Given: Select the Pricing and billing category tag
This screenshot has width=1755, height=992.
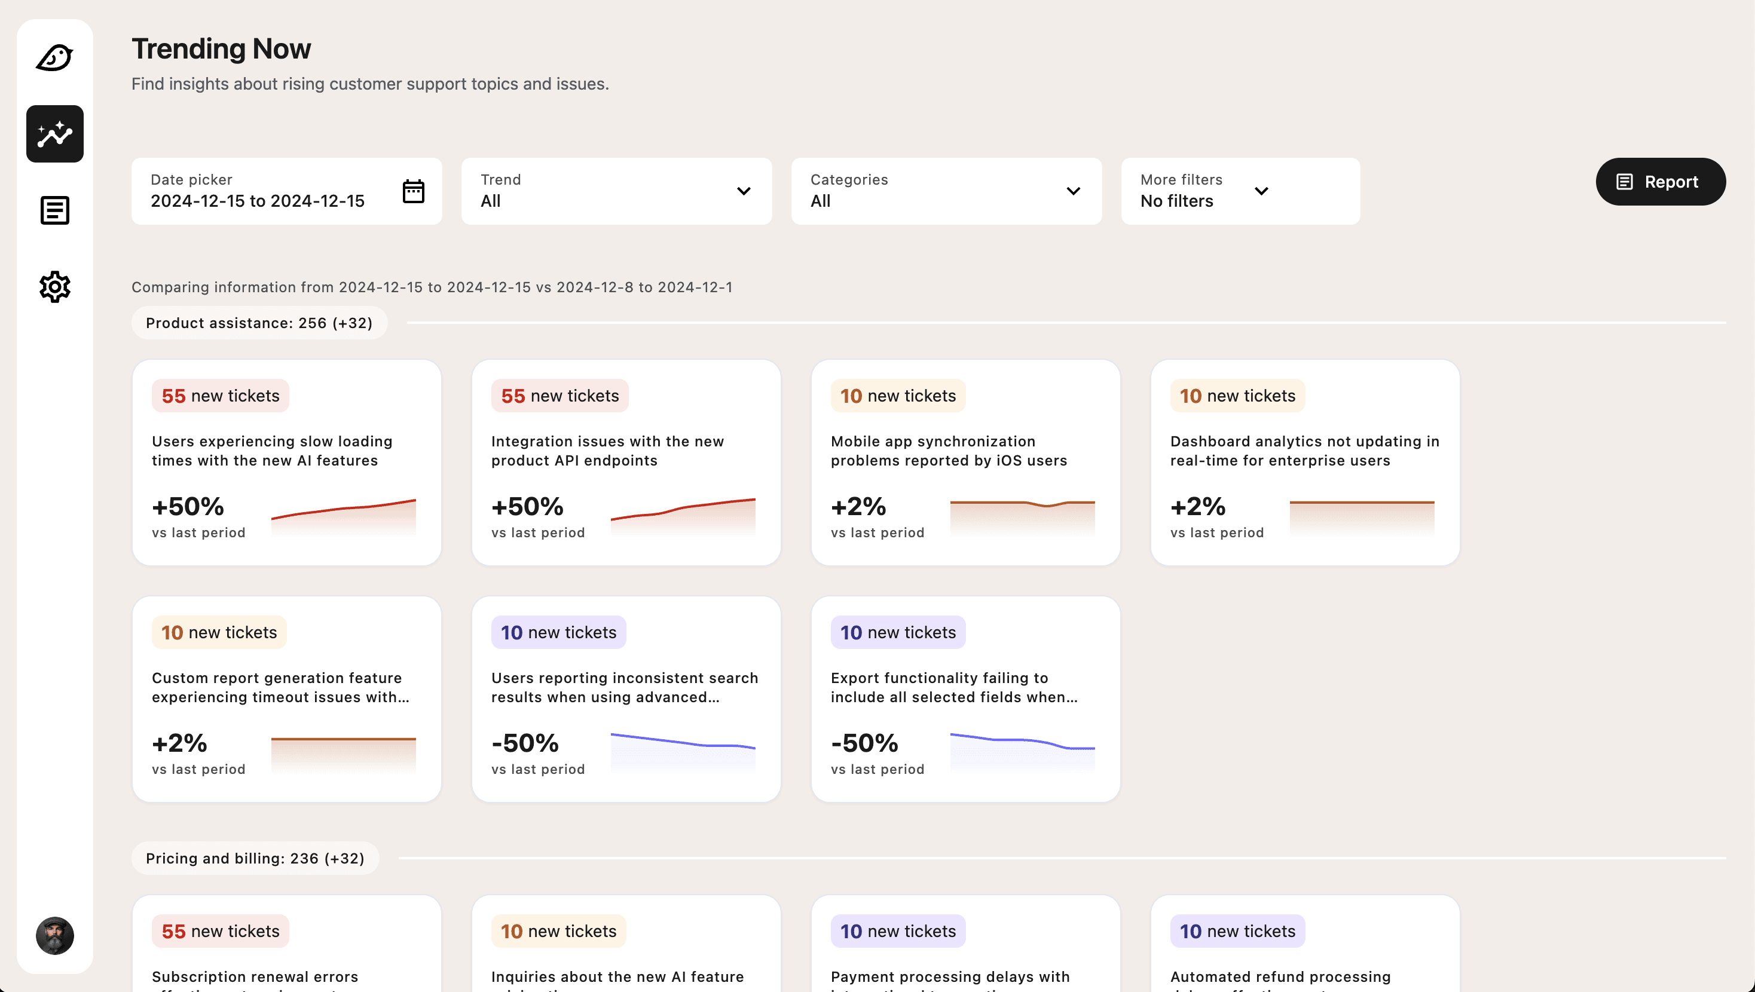Looking at the screenshot, I should (255, 859).
